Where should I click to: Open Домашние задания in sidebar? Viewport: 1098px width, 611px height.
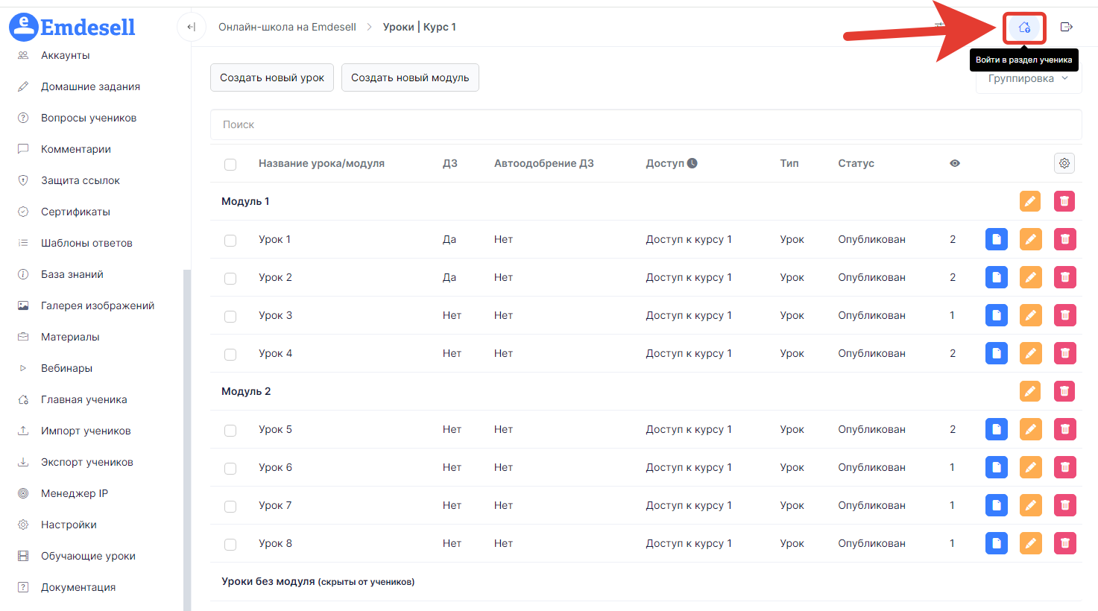point(90,86)
